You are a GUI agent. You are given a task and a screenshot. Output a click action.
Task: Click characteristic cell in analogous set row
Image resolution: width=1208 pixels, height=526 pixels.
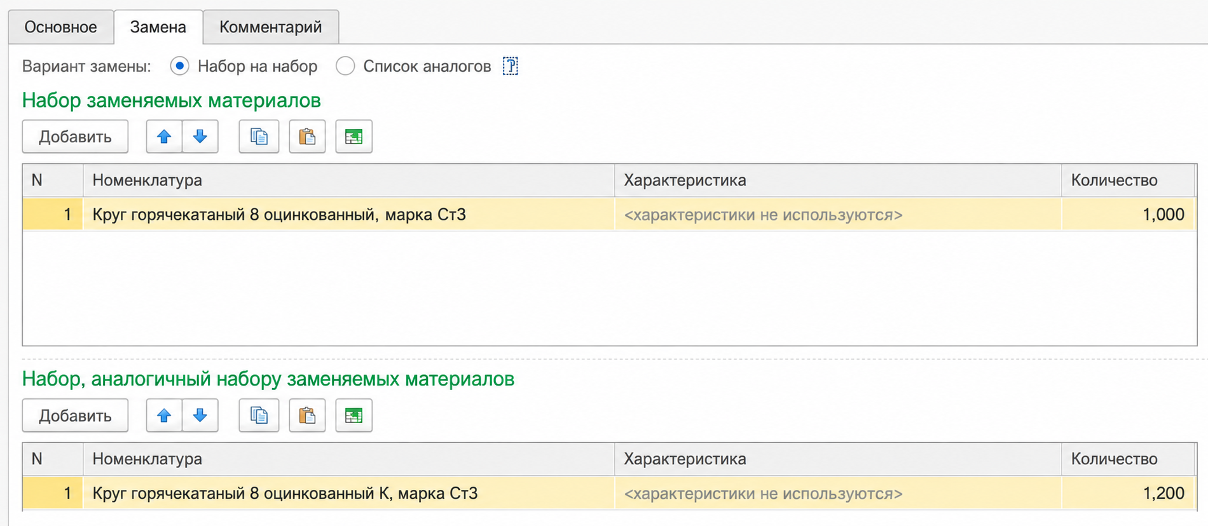click(838, 494)
